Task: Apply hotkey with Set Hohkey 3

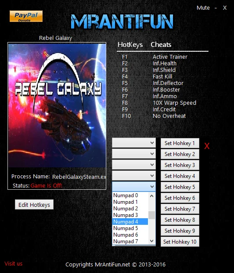Action: tap(180, 165)
